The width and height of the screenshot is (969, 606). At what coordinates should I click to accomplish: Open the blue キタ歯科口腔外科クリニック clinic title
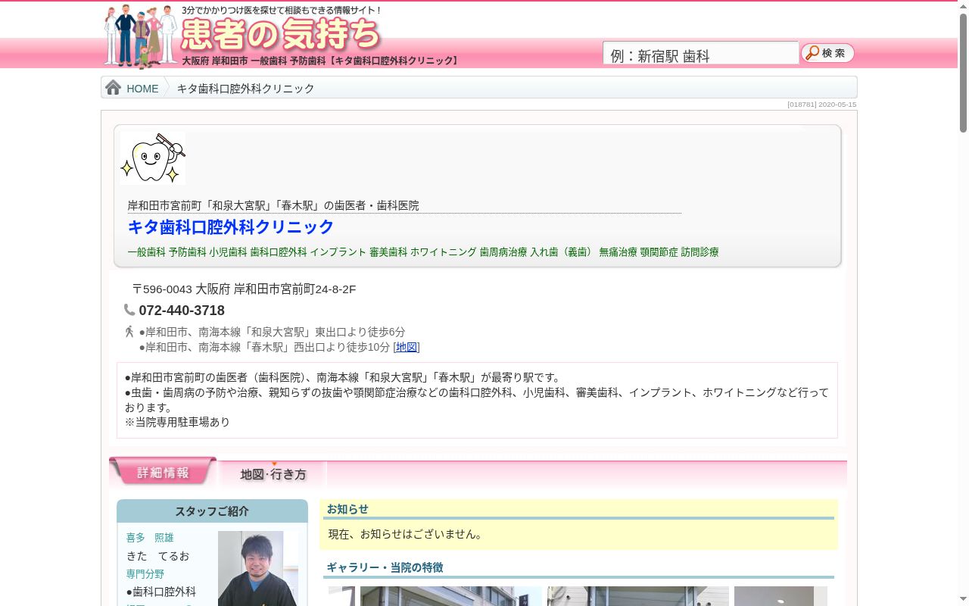231,227
